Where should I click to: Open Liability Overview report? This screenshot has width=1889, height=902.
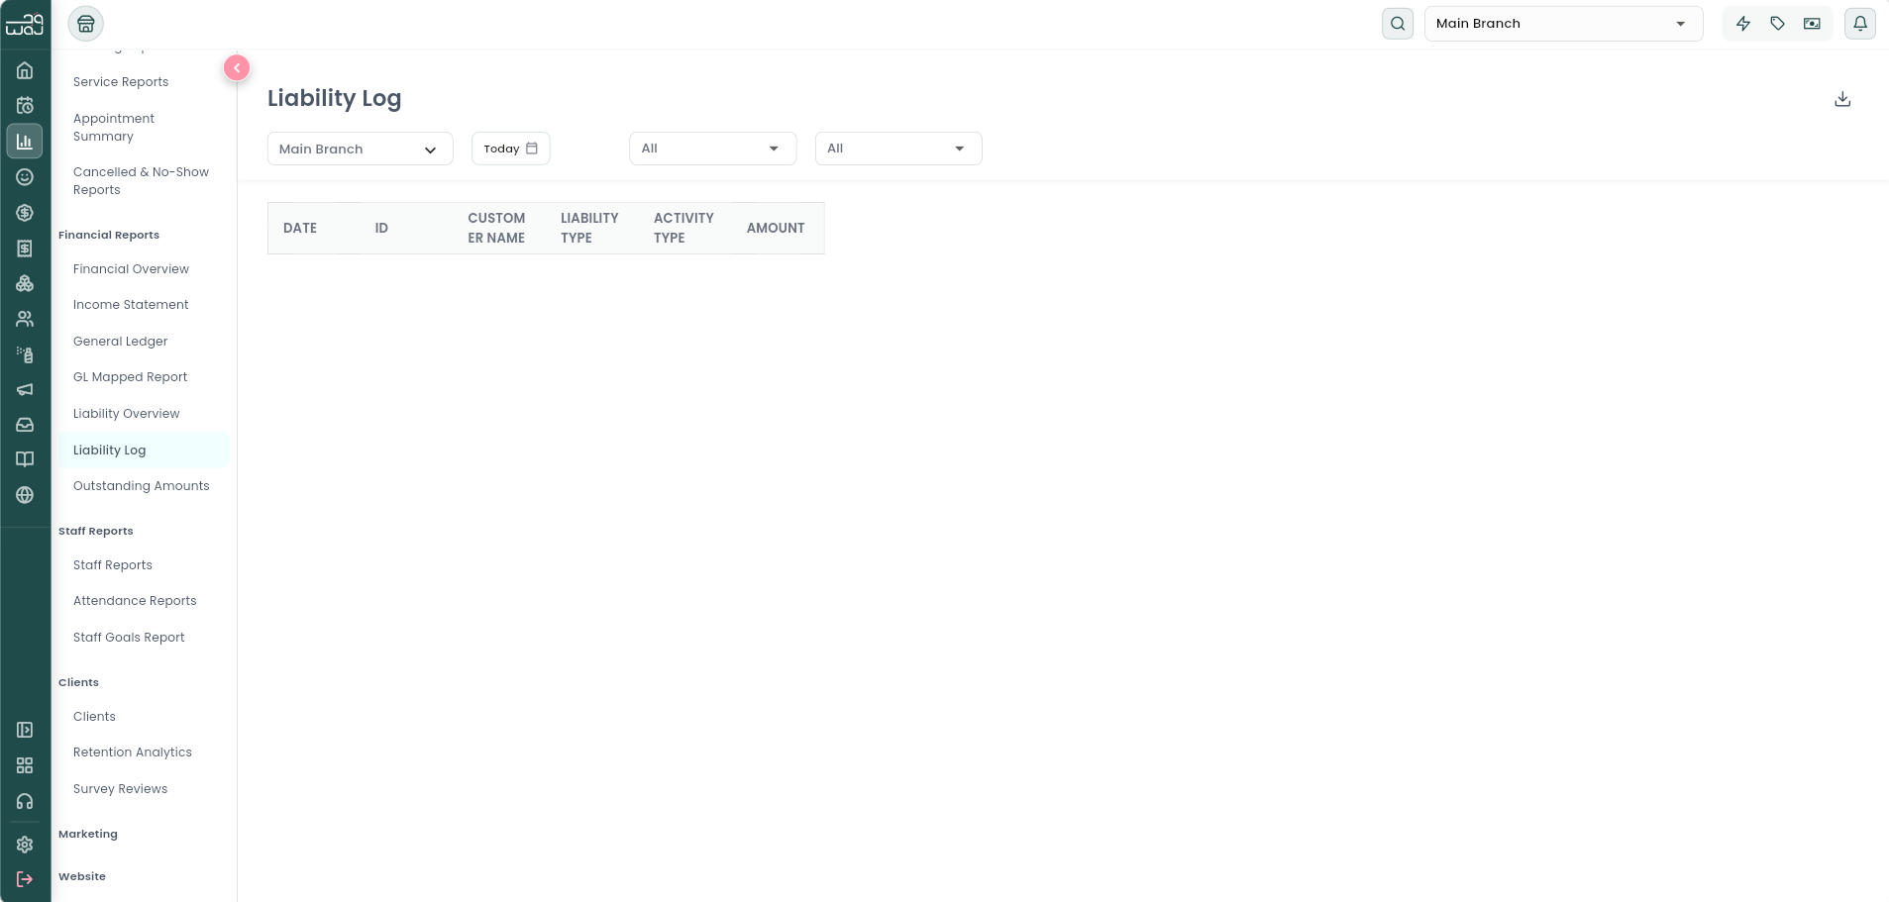click(126, 414)
